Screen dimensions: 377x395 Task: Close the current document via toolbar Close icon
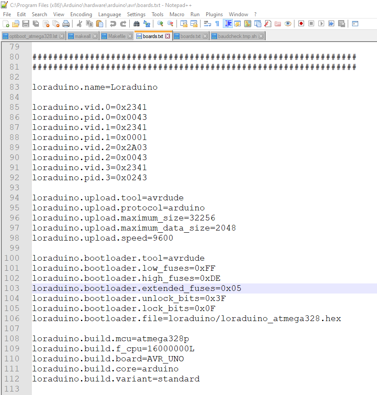(46, 24)
